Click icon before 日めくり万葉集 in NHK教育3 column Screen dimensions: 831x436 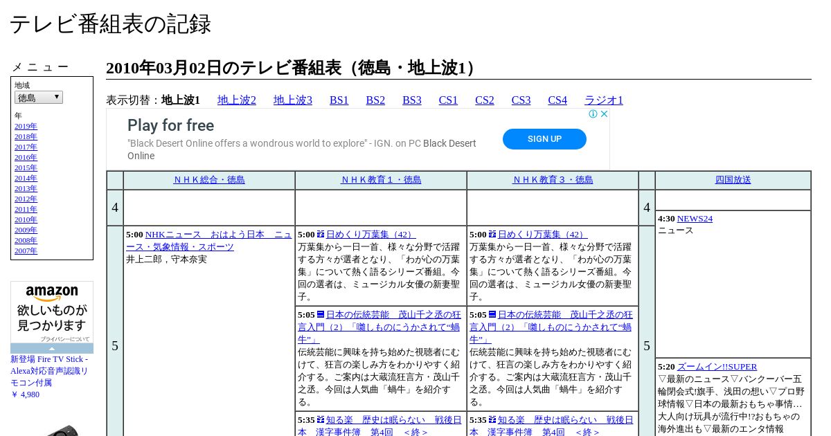tap(492, 235)
